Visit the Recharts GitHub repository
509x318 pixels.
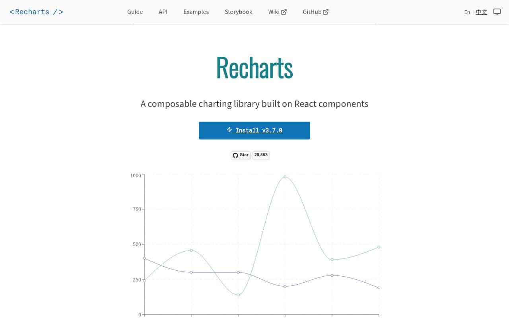click(x=312, y=12)
